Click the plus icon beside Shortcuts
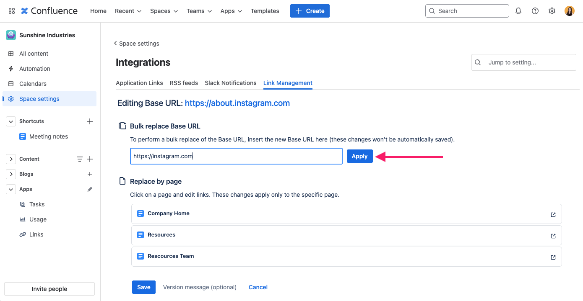The image size is (583, 301). pyautogui.click(x=90, y=121)
